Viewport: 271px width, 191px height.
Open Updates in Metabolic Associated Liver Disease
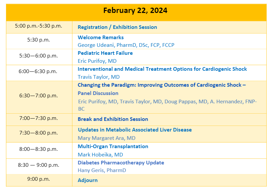click(135, 130)
